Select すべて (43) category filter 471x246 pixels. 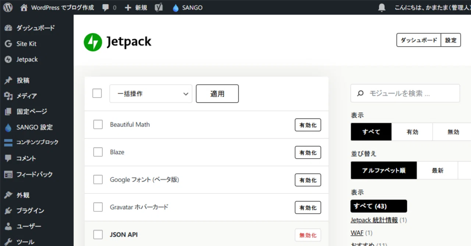(379, 206)
